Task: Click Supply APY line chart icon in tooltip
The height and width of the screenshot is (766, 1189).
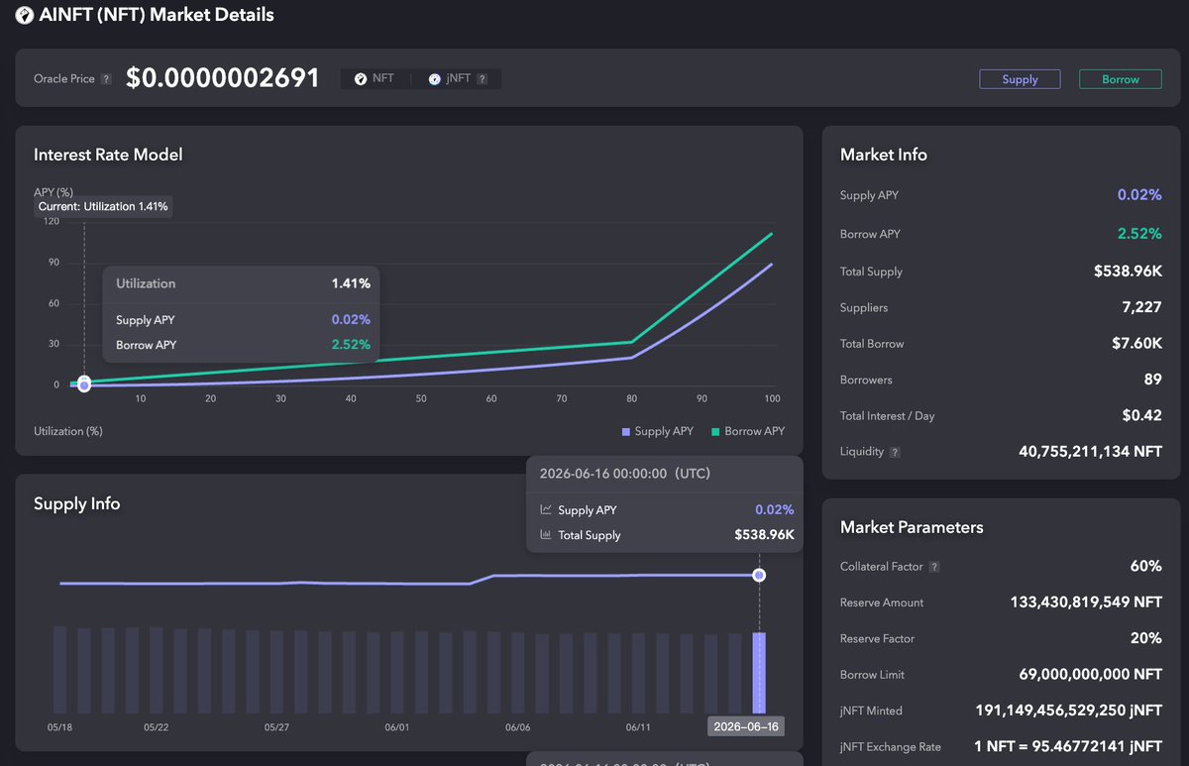Action: pyautogui.click(x=546, y=509)
